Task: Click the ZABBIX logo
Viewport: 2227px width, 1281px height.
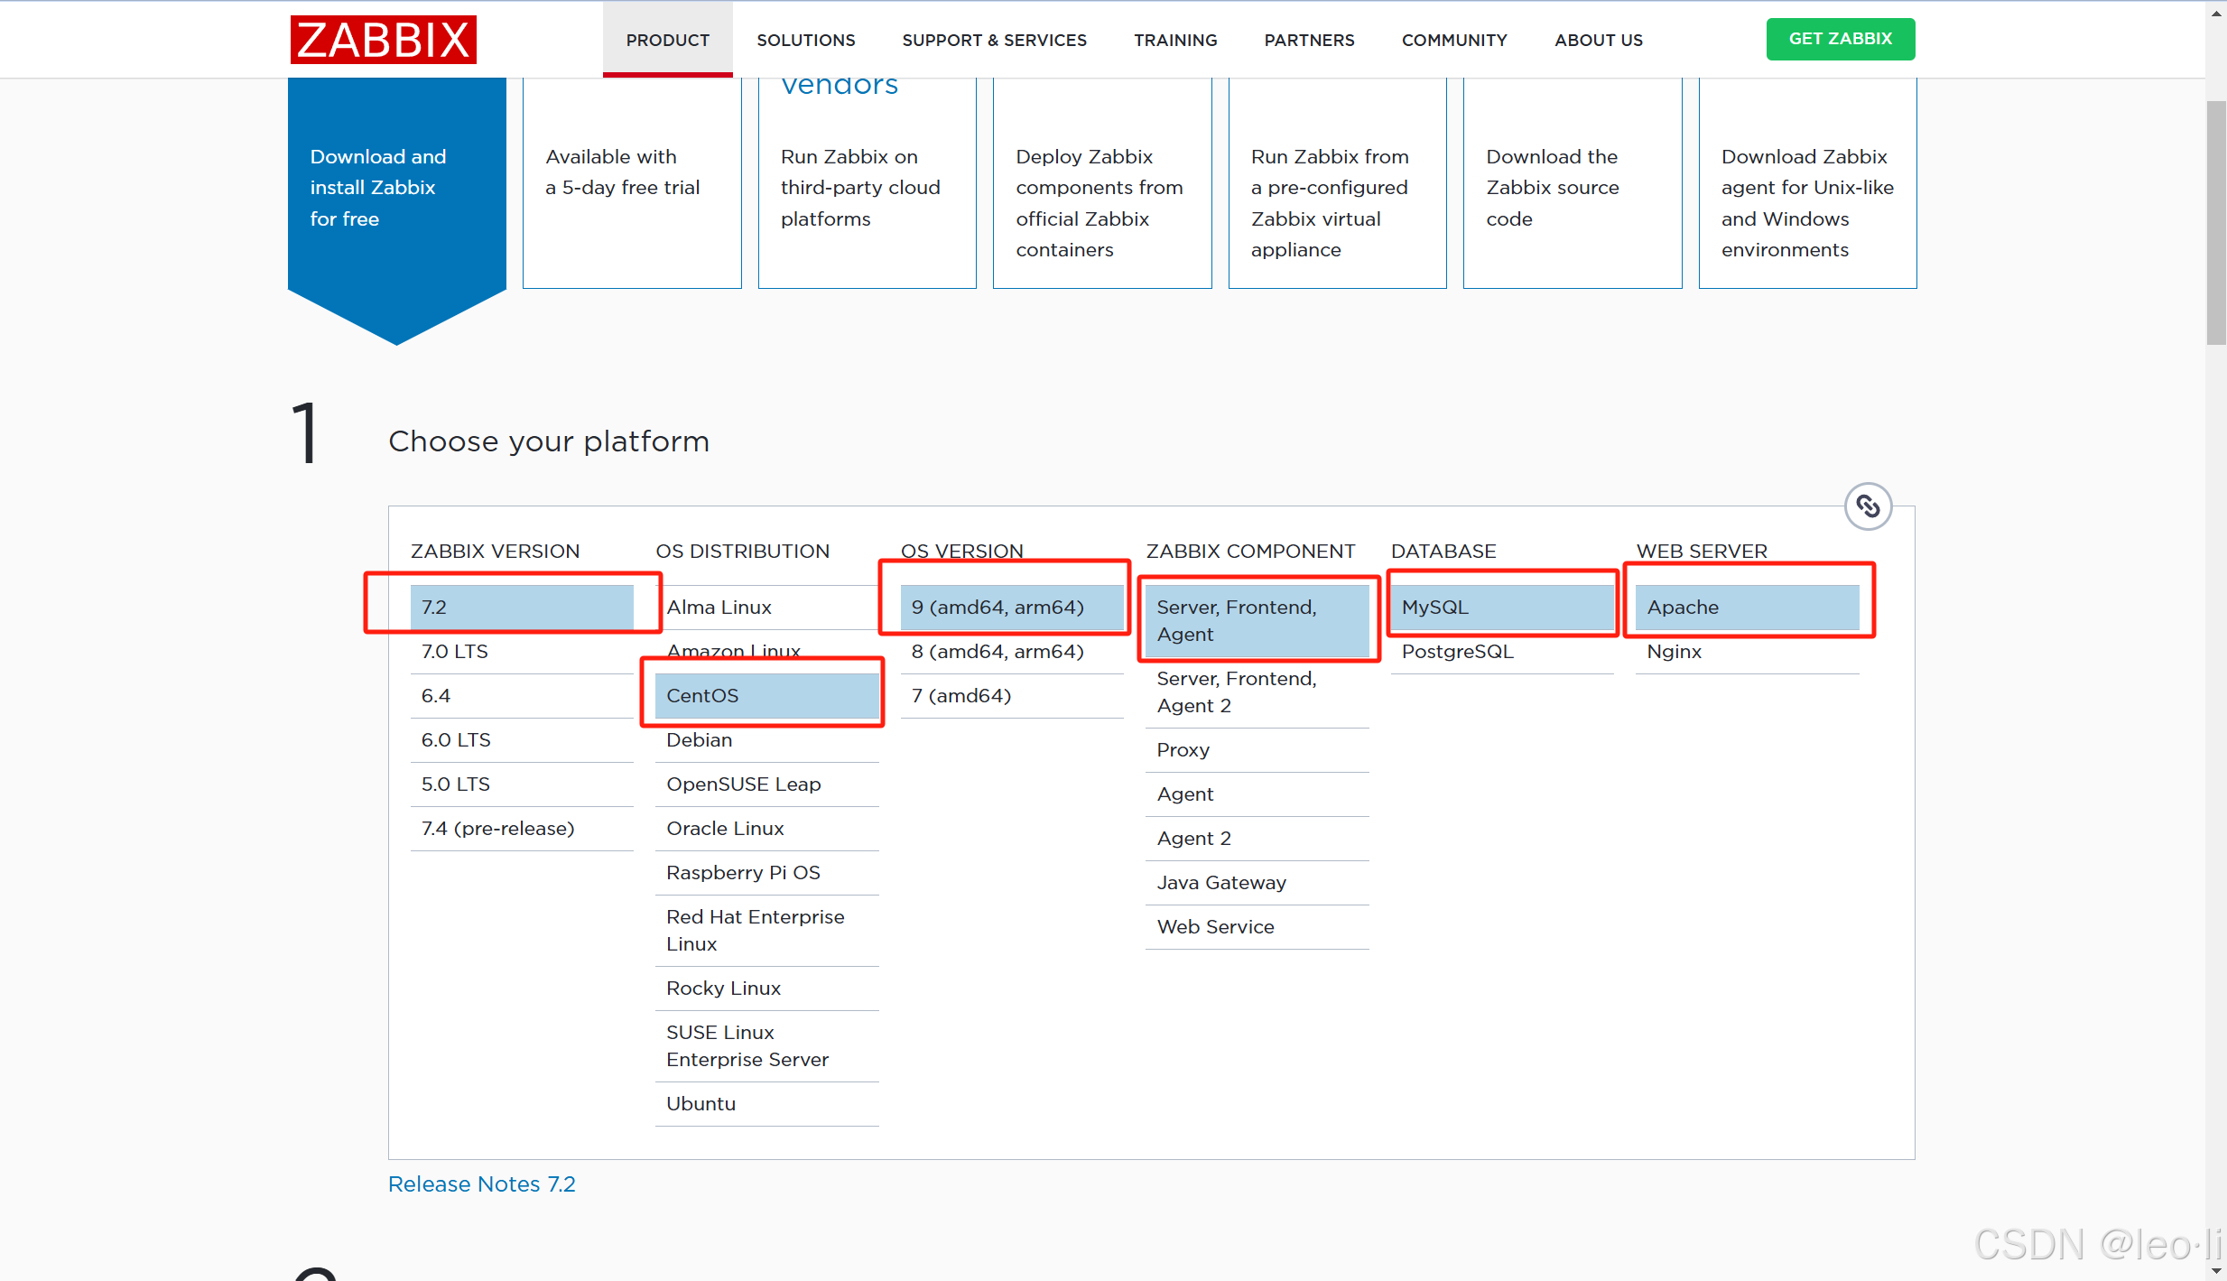Action: pyautogui.click(x=383, y=40)
